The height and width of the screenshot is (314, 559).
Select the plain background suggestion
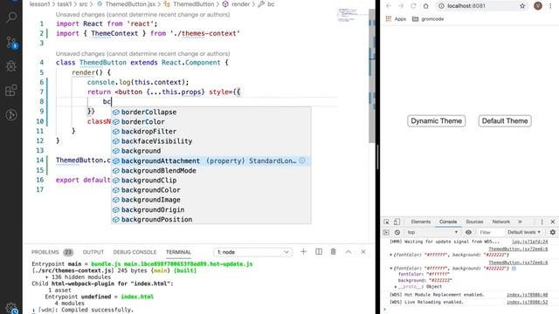tap(211, 151)
